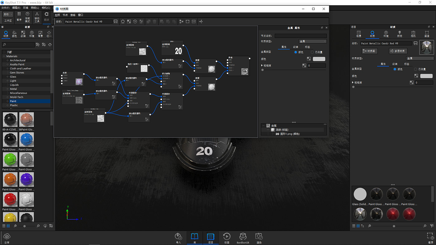
Task: Click the metal color swatch in material graph
Action: pyautogui.click(x=319, y=59)
